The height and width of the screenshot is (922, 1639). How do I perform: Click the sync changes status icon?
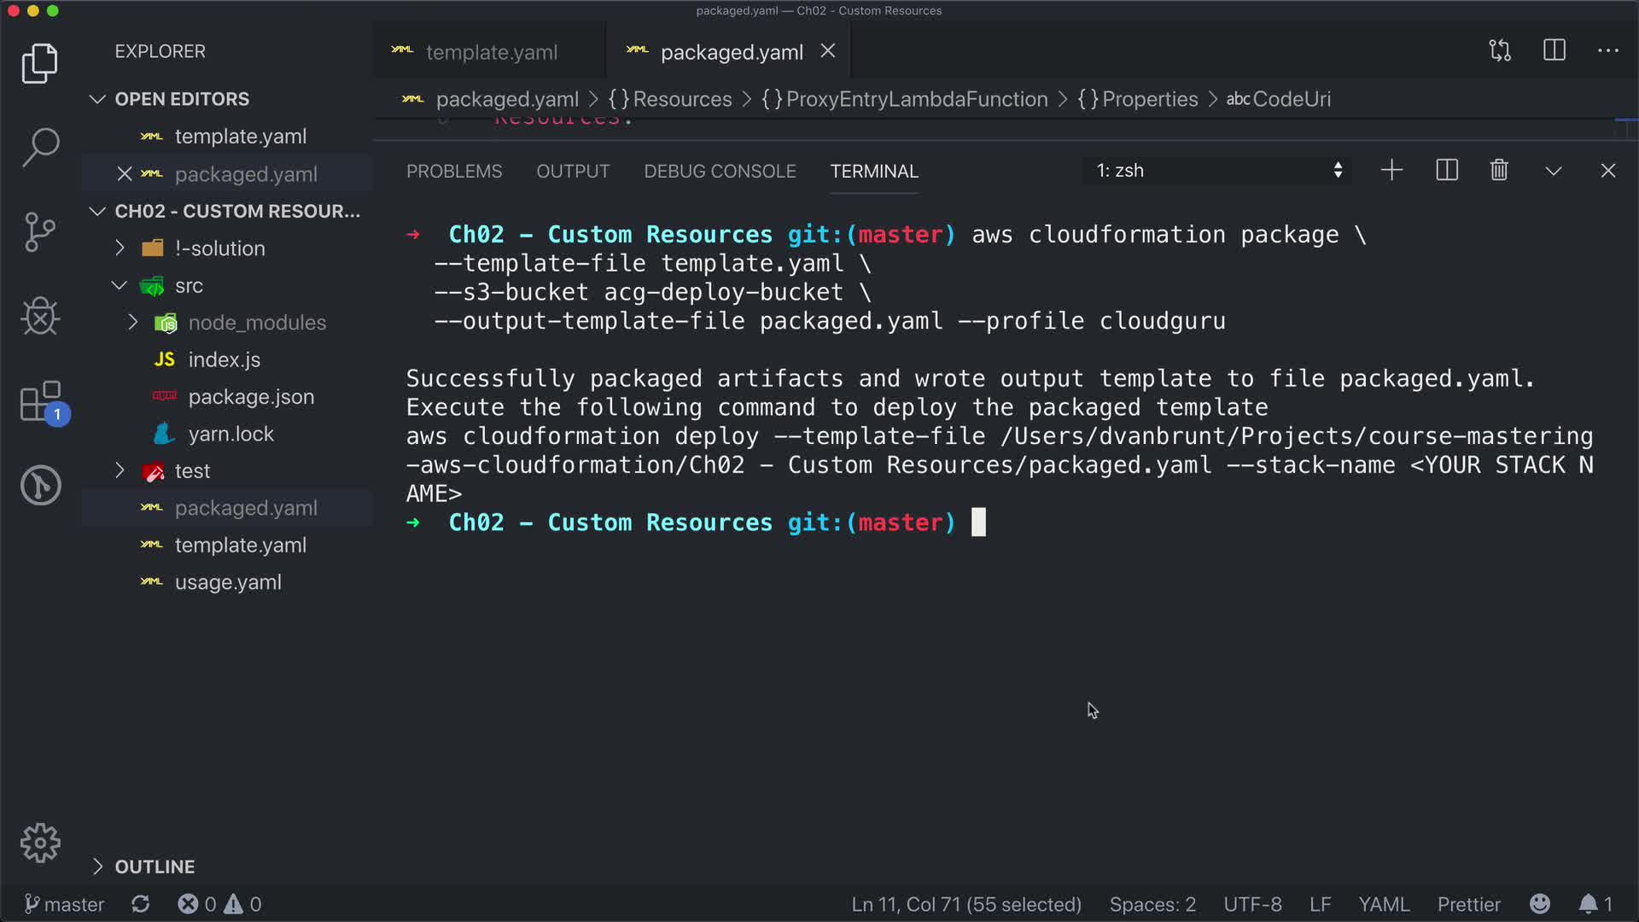click(141, 904)
